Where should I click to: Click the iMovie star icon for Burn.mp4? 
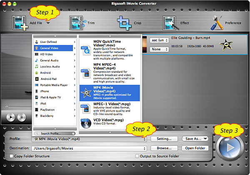[226, 45]
